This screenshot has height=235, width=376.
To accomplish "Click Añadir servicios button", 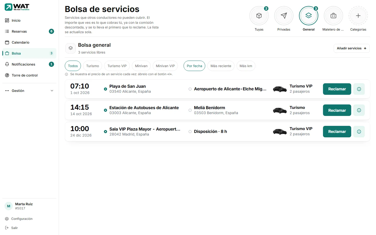I will 352,48.
